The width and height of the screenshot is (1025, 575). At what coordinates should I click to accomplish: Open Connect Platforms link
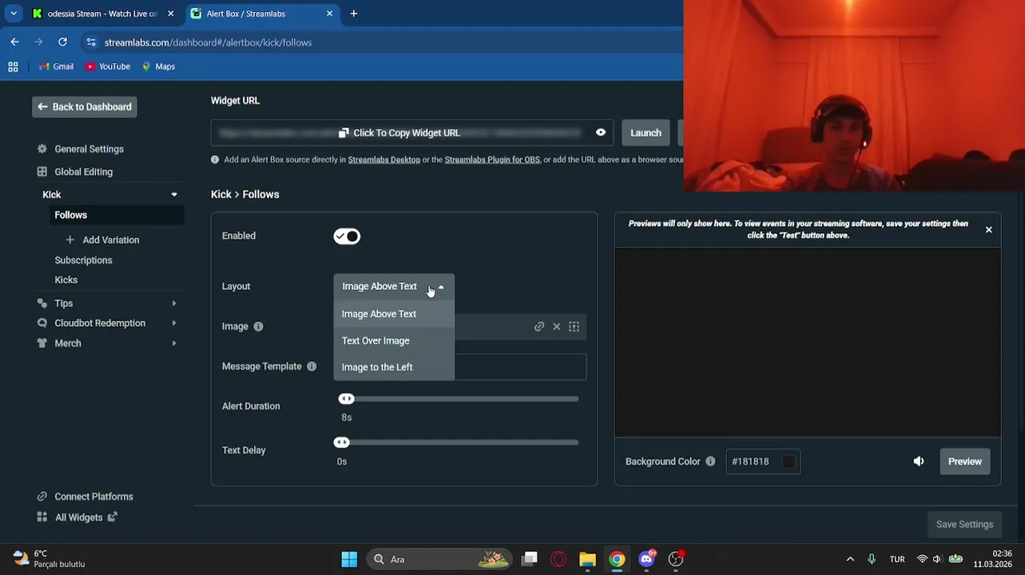click(x=93, y=497)
